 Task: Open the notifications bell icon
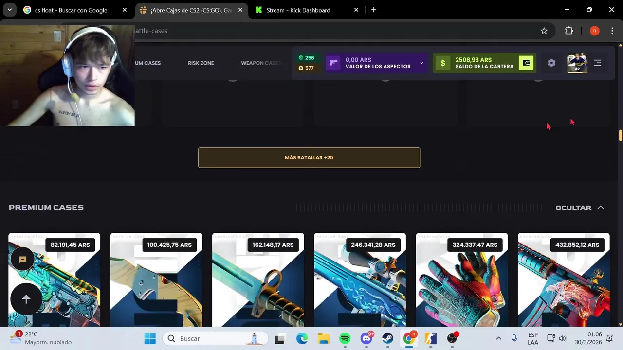tap(610, 338)
